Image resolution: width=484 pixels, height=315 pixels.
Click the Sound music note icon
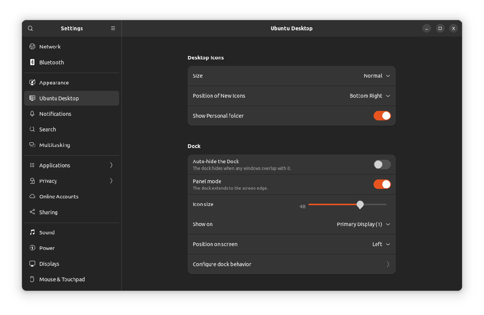tap(33, 232)
